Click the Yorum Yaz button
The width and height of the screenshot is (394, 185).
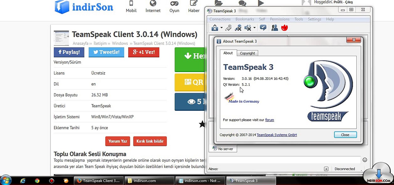point(118,141)
